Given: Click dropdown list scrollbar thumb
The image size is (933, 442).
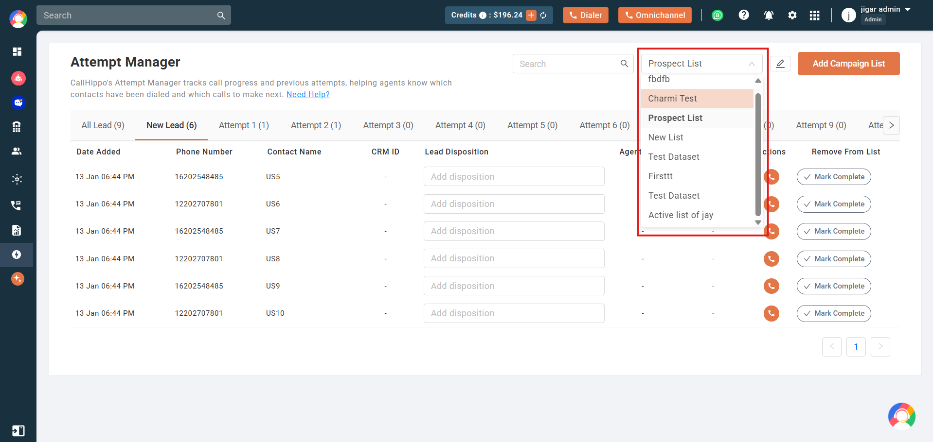Looking at the screenshot, I should click(x=758, y=154).
